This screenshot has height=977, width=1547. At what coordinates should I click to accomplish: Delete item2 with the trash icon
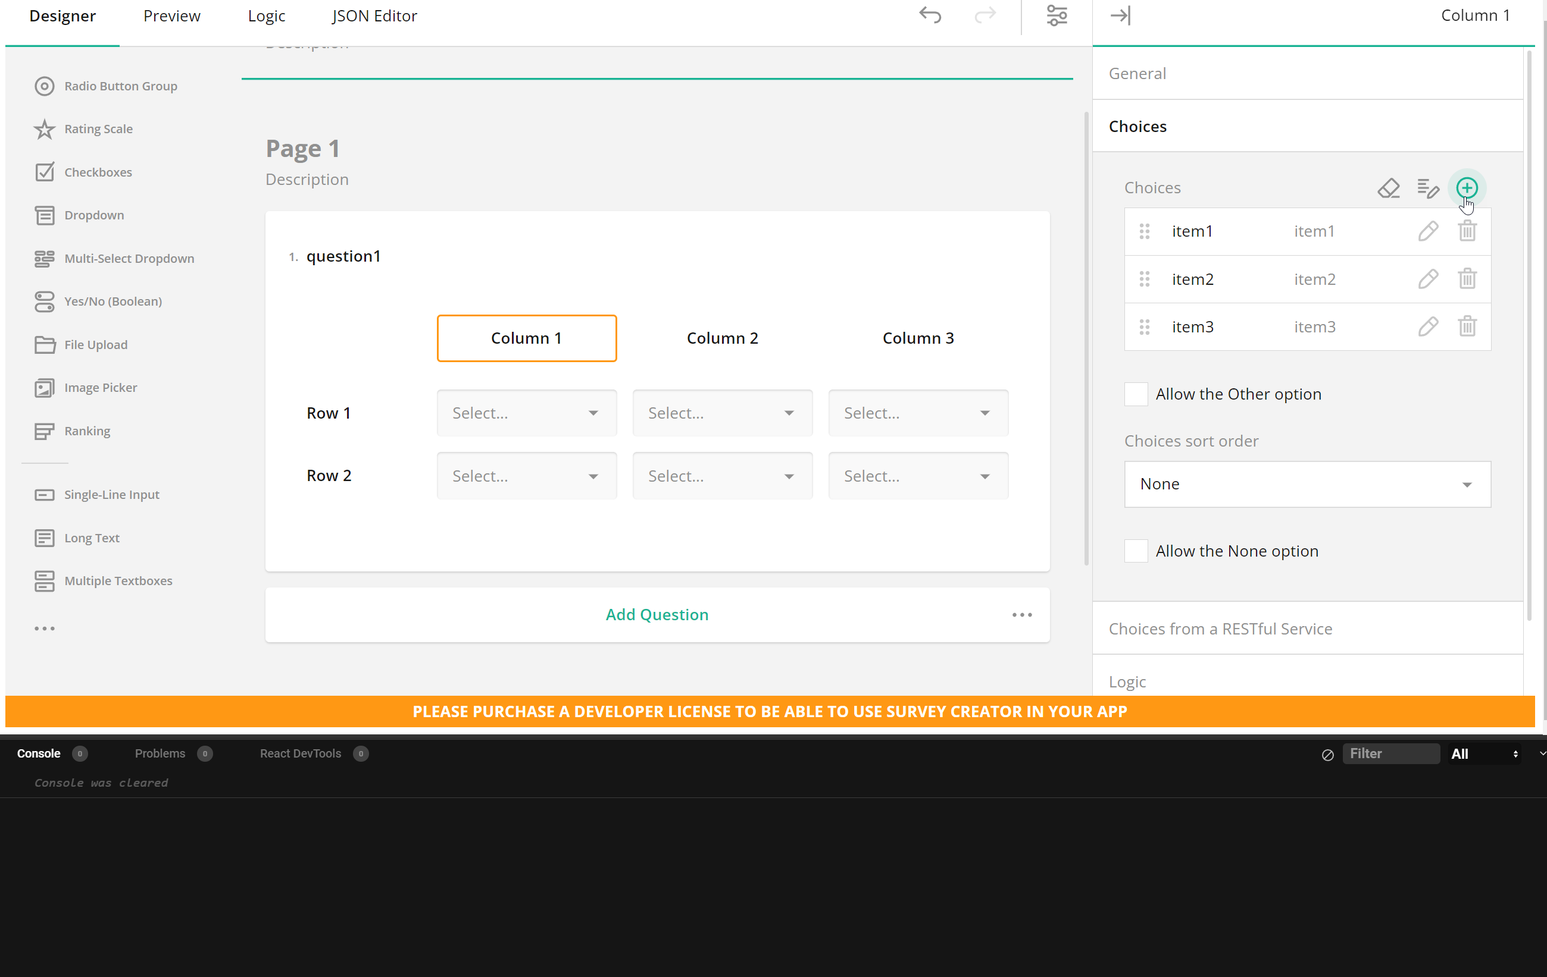tap(1467, 279)
